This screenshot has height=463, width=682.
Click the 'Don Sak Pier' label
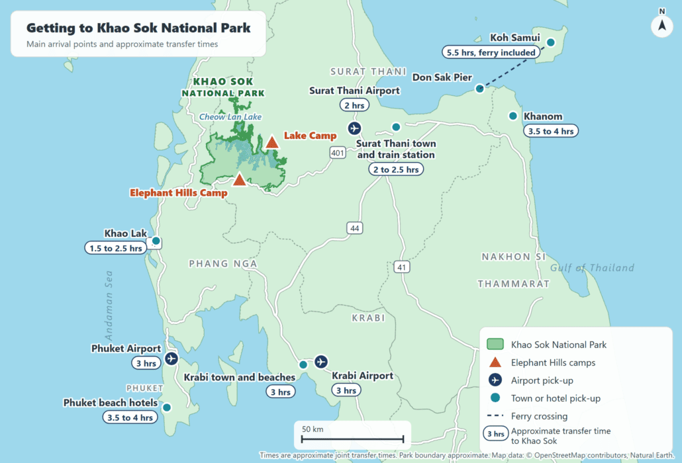442,77
